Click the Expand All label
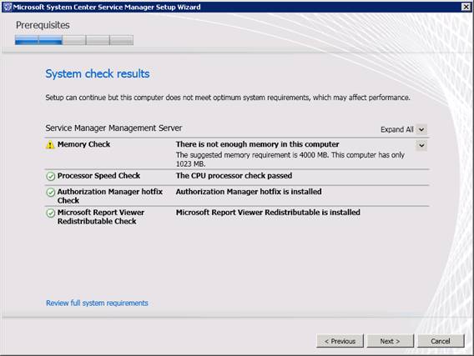This screenshot has width=474, height=356. (x=397, y=129)
